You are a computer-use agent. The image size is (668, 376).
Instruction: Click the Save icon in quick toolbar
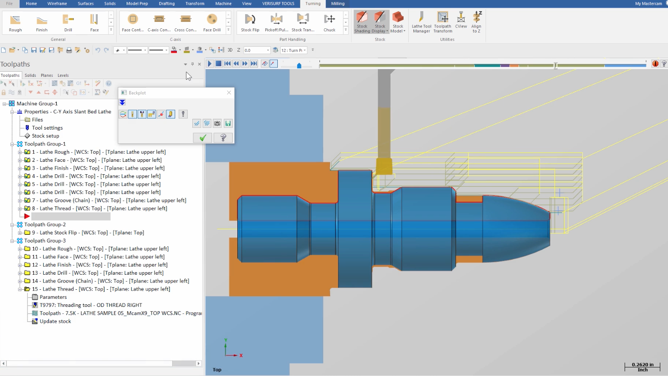point(33,50)
